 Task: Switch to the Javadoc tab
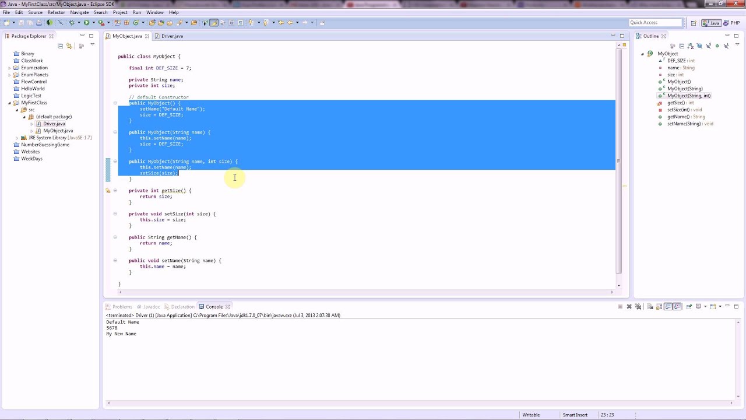(x=152, y=307)
